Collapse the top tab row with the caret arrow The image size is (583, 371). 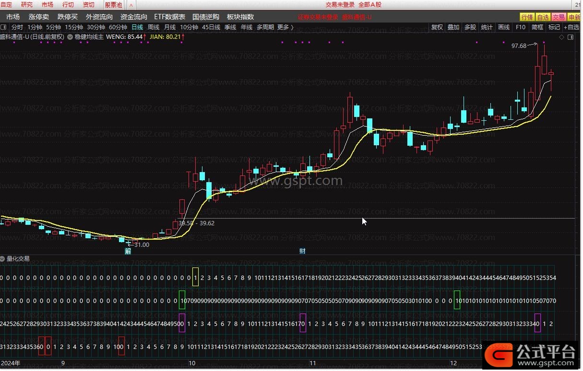click(x=131, y=5)
